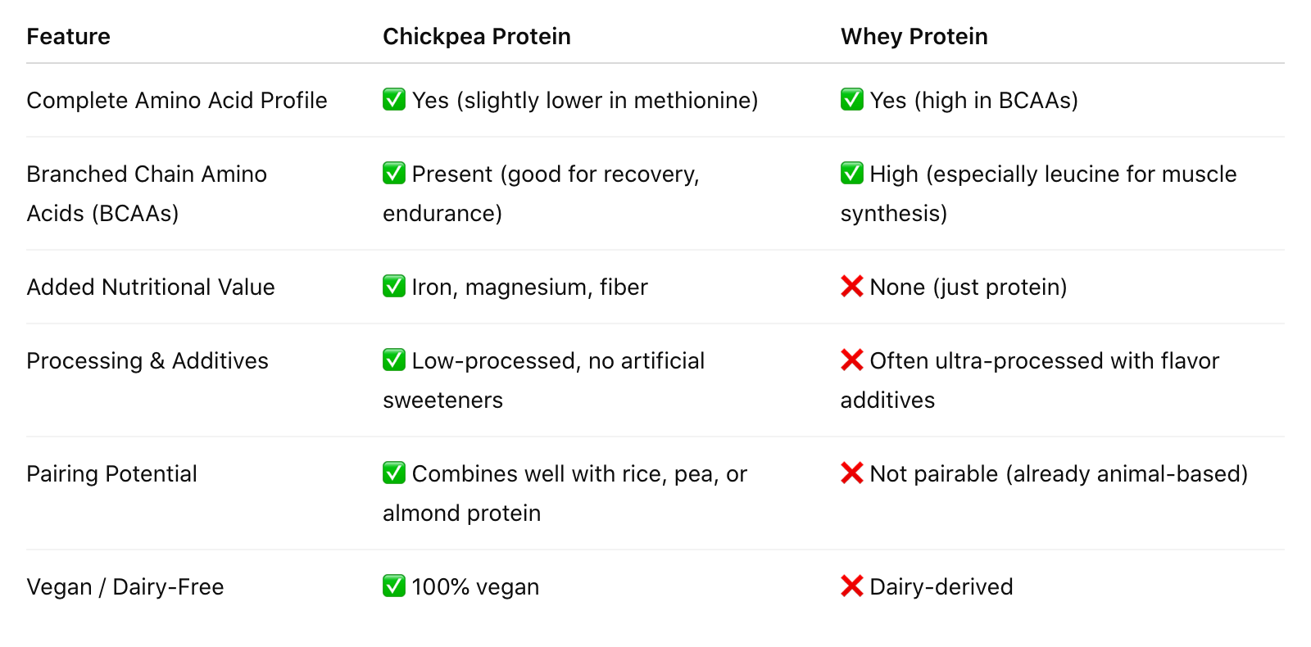This screenshot has height=647, width=1311.
Task: Click the Whey Protein column header
Action: [914, 37]
